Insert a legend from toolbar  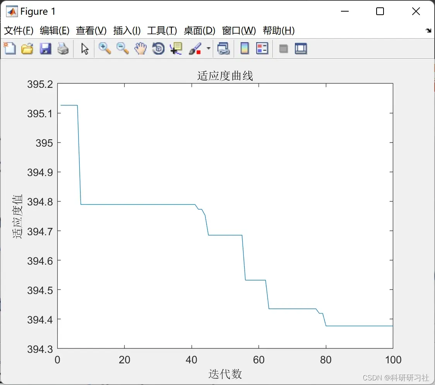click(262, 48)
